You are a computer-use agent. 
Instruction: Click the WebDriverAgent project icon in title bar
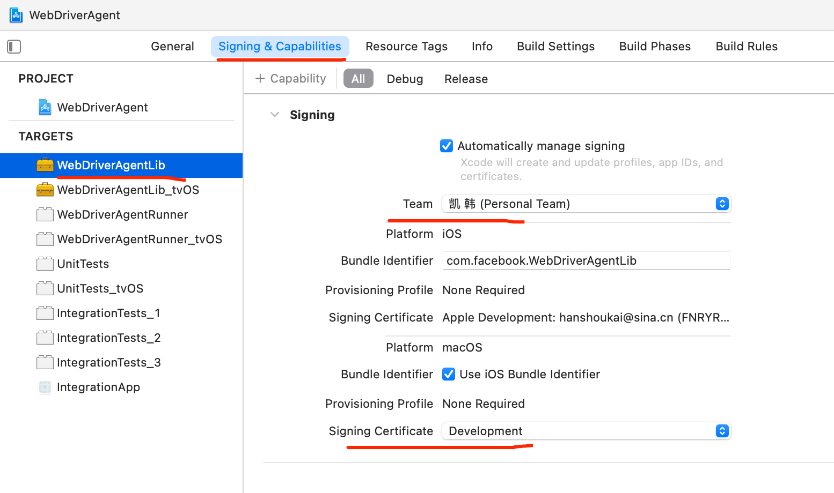[16, 15]
